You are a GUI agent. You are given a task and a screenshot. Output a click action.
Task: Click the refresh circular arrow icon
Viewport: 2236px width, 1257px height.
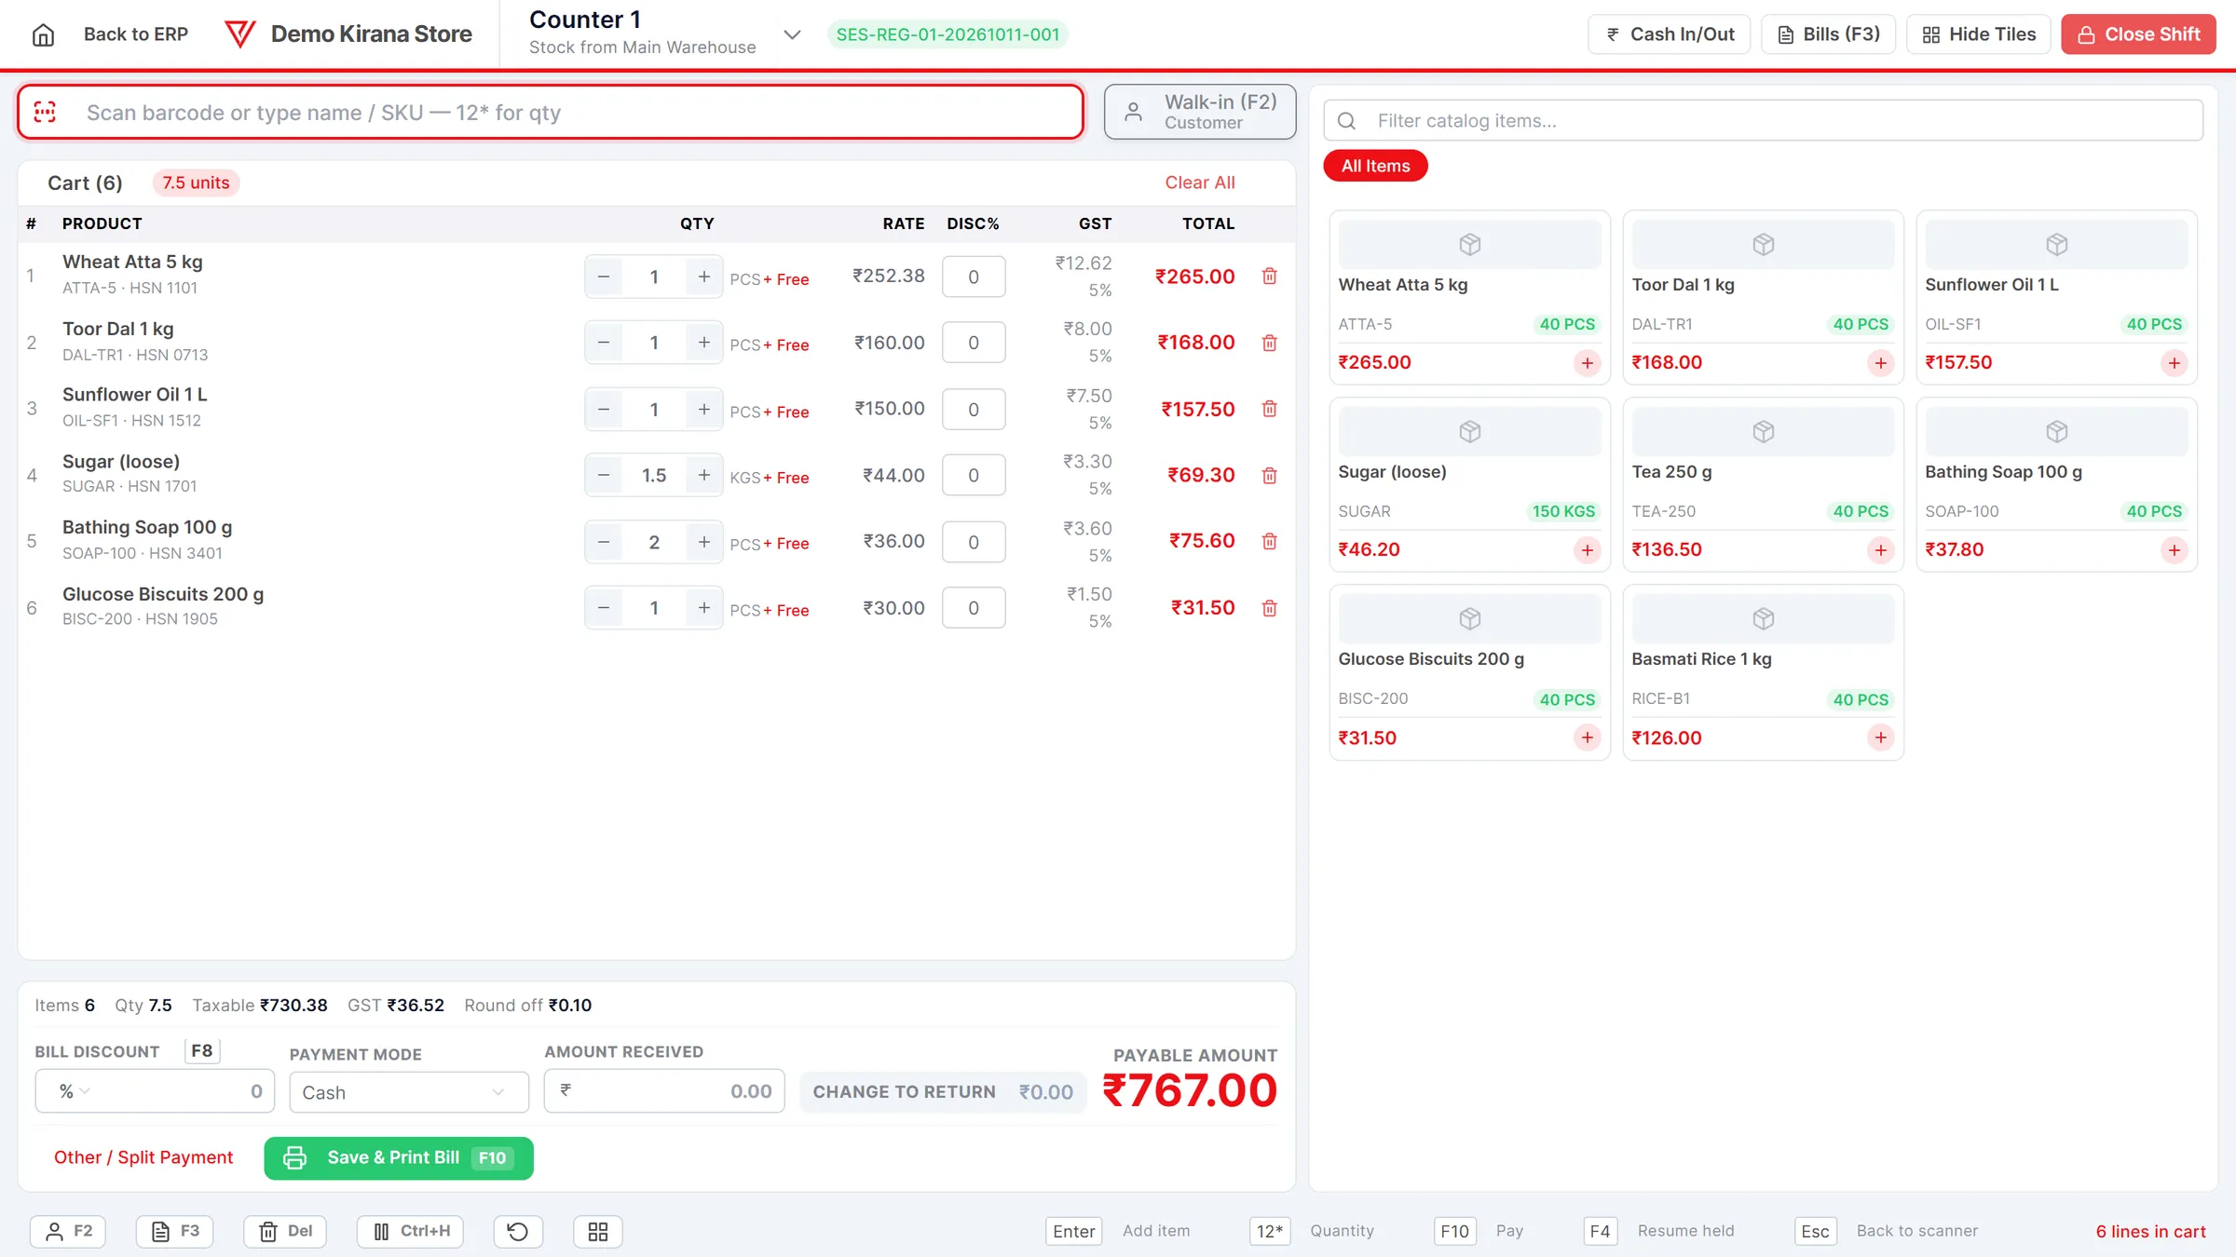[x=518, y=1231]
